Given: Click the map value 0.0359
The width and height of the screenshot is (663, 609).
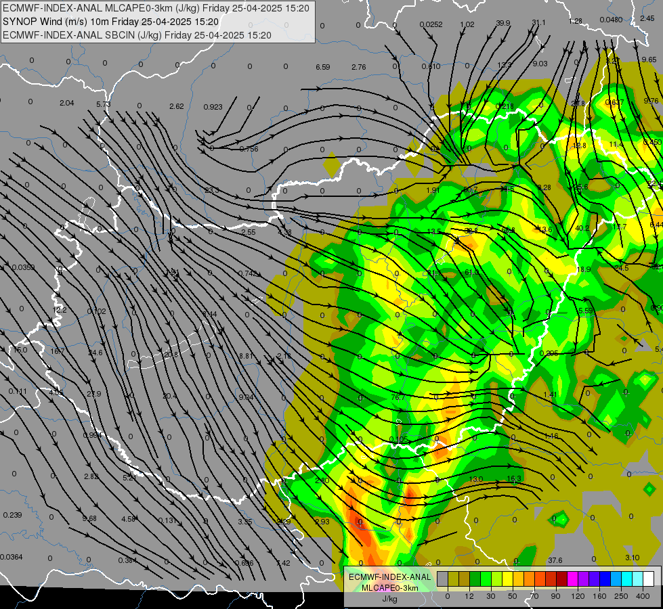Looking at the screenshot, I should [x=23, y=267].
